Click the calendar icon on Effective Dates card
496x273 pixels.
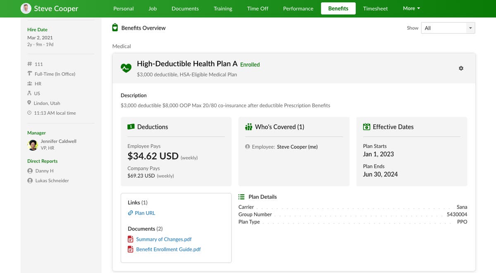pyautogui.click(x=366, y=127)
